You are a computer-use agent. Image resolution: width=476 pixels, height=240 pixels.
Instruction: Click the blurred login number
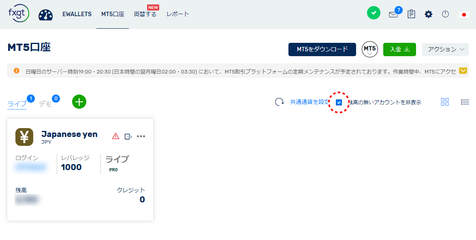[31, 167]
